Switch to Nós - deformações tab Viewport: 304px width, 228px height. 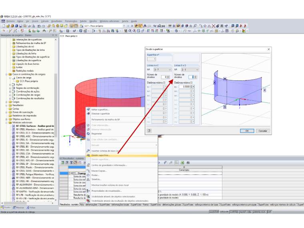[89, 204]
